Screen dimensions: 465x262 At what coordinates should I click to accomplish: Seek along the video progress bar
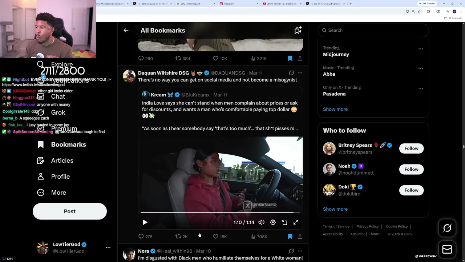click(x=220, y=213)
